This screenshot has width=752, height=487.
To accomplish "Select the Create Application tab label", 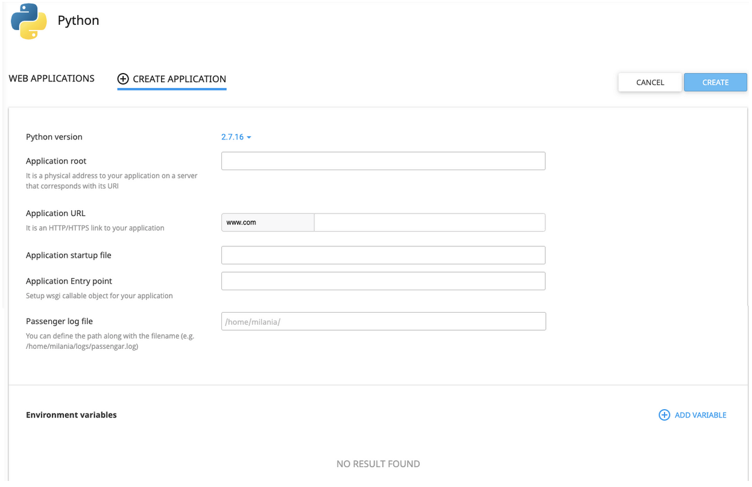I will [179, 79].
